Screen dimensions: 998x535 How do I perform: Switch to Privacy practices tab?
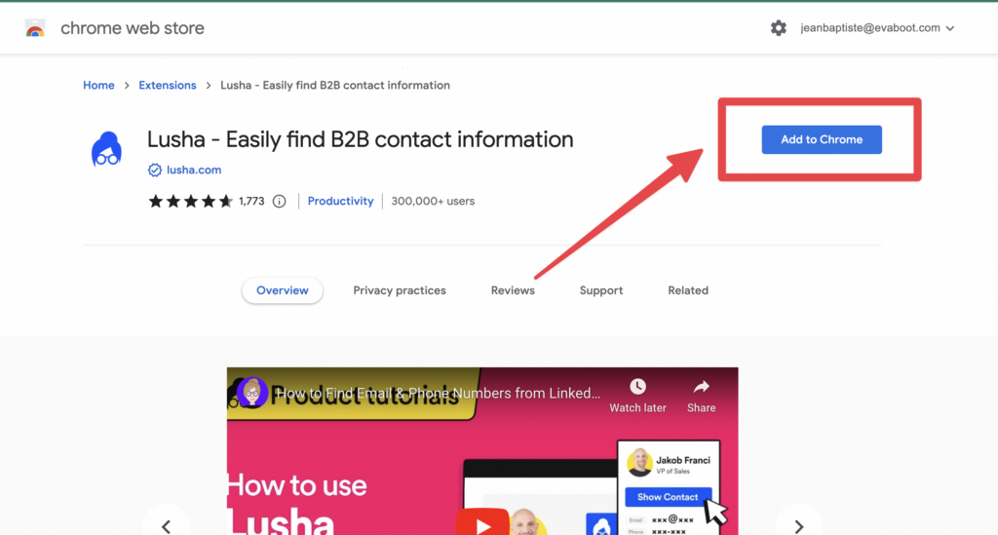point(400,290)
